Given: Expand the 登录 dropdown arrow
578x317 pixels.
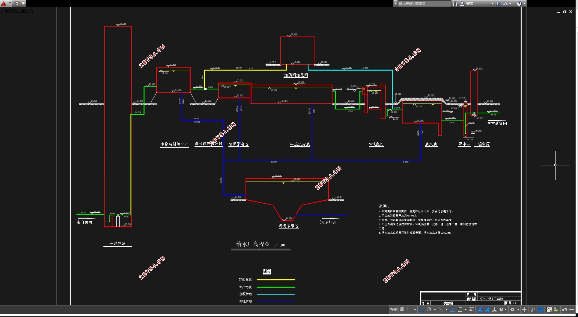Looking at the screenshot, I should pyautogui.click(x=492, y=4).
